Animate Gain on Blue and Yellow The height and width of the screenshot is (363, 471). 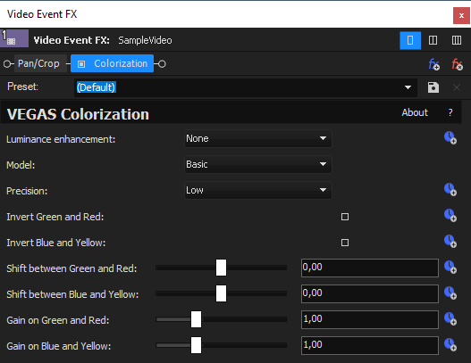pos(450,344)
